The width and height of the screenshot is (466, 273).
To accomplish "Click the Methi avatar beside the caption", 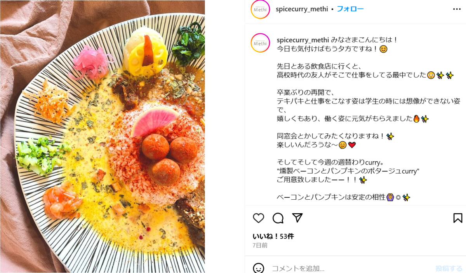I will click(260, 43).
